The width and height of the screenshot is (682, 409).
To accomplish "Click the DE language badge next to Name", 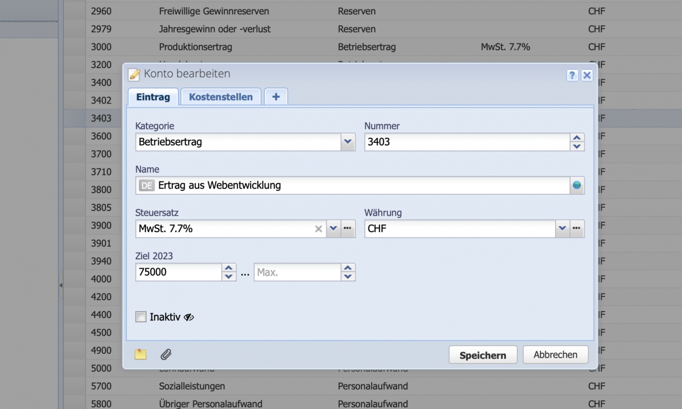I will [146, 185].
